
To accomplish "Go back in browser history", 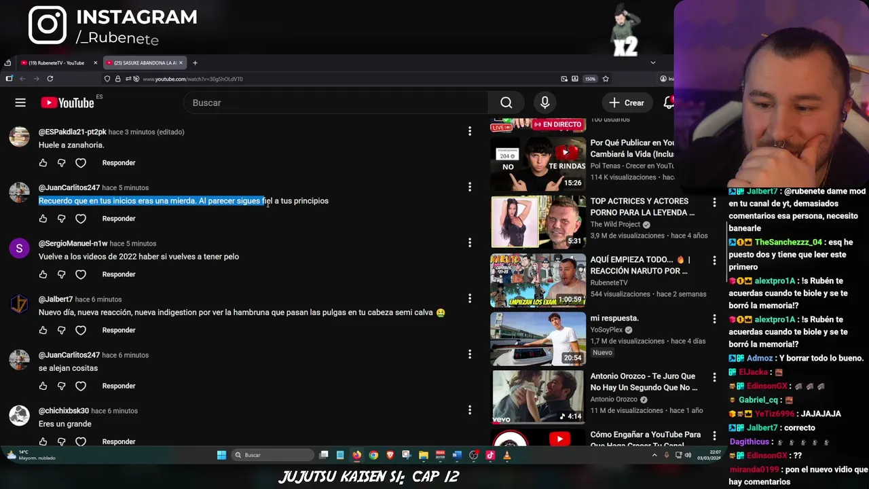I will point(22,79).
